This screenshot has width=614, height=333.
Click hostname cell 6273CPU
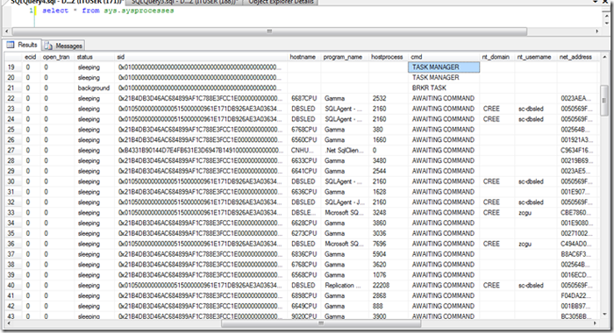coord(303,233)
